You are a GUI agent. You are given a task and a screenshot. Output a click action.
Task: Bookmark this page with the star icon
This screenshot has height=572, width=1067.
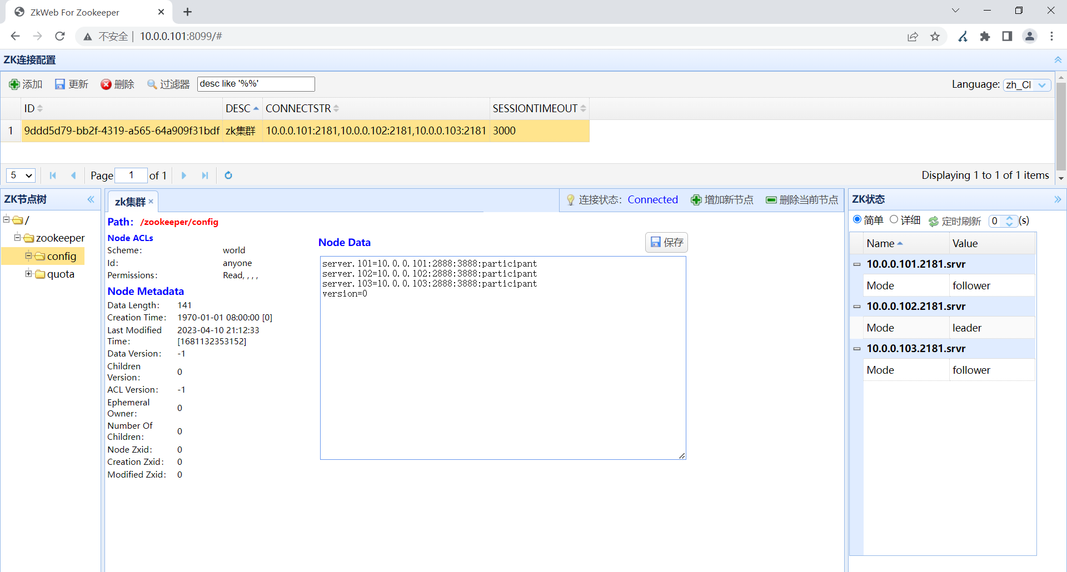[935, 37]
